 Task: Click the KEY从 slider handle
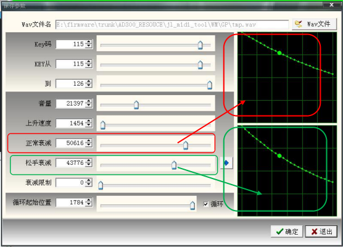click(x=200, y=65)
